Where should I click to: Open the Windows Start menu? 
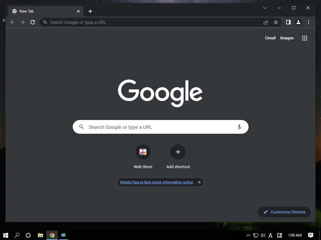pyautogui.click(x=6, y=235)
